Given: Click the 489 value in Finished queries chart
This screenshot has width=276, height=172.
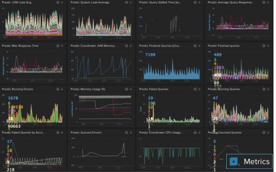Looking at the screenshot, I should [x=218, y=55].
